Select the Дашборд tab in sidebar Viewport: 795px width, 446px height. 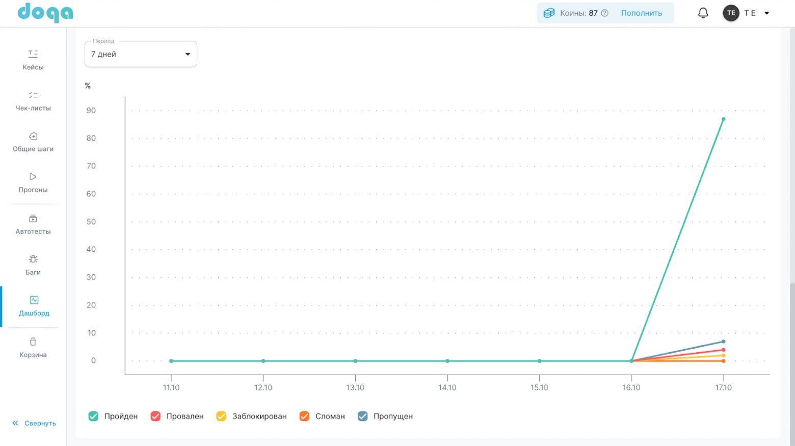tap(34, 306)
